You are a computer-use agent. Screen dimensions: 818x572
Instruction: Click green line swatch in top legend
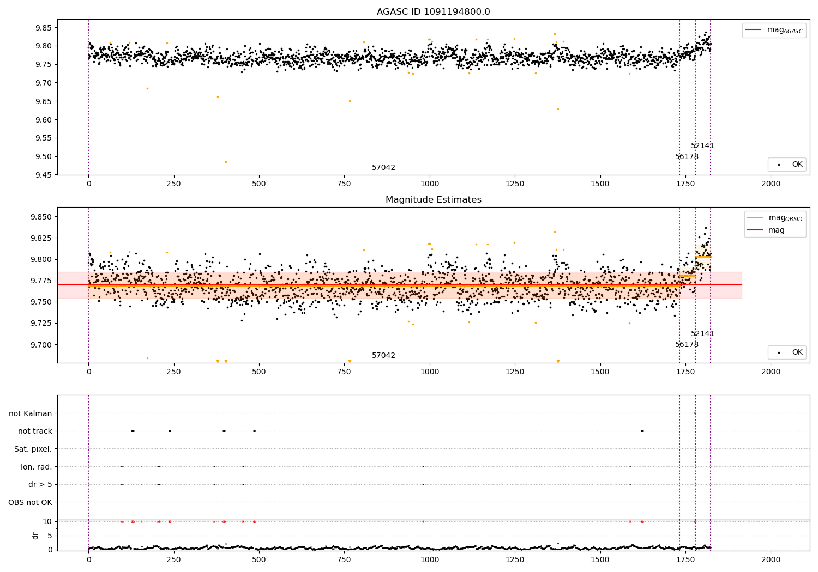pyautogui.click(x=754, y=30)
